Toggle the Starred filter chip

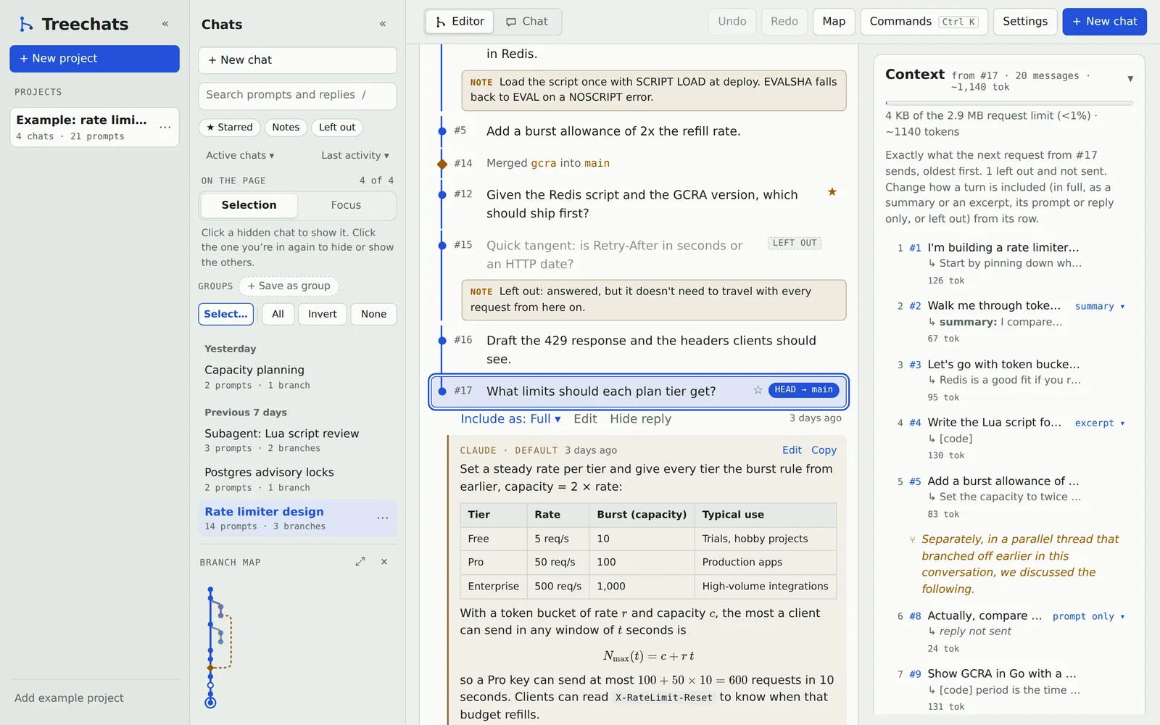(x=230, y=127)
